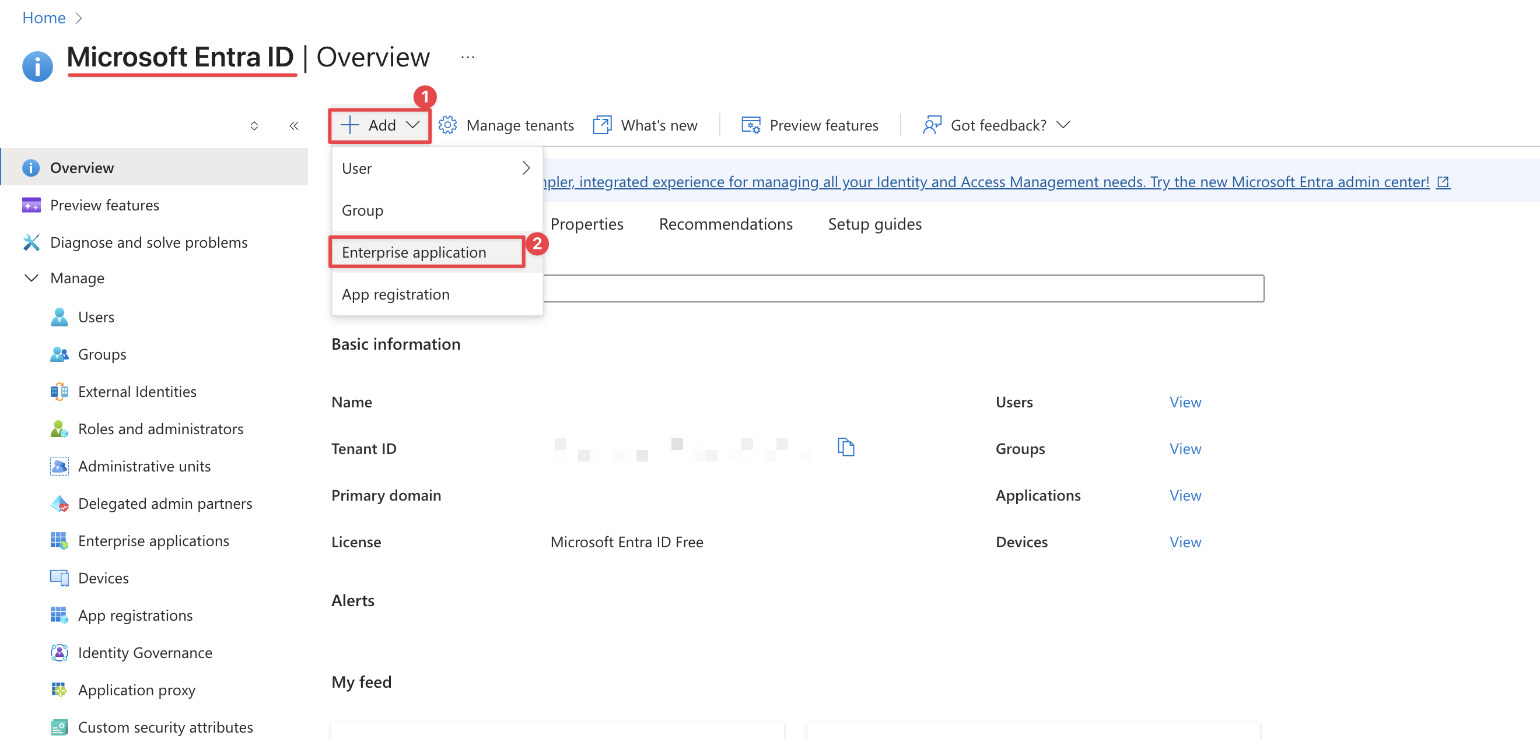
Task: Click the 'Basic information' heading
Action: click(x=395, y=344)
